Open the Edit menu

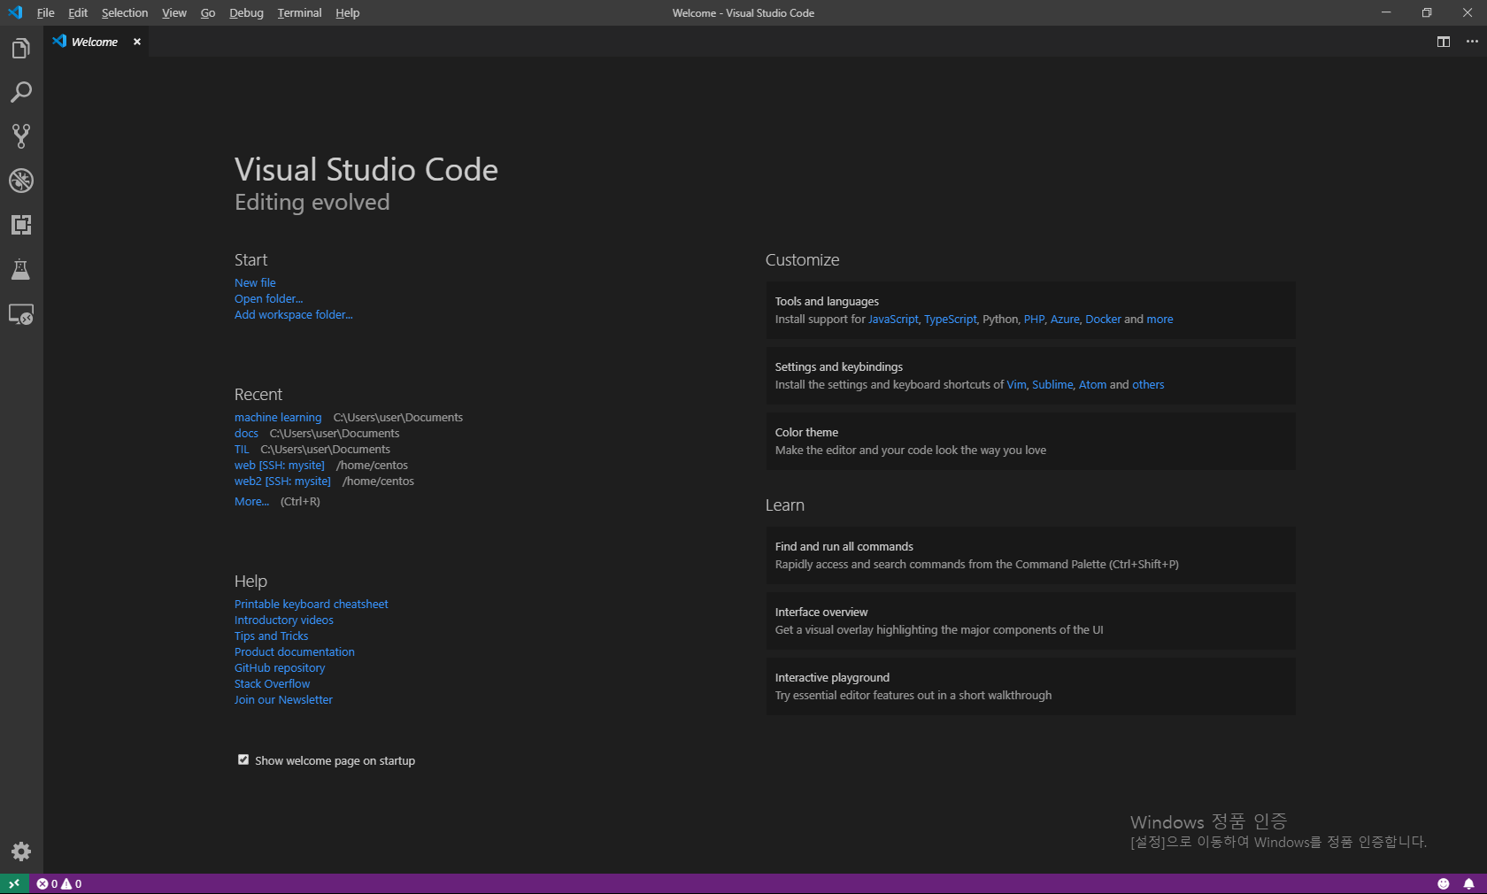tap(78, 12)
